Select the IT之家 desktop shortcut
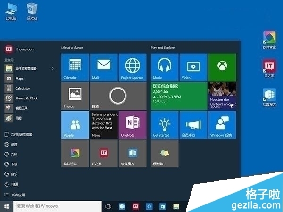 [269, 69]
